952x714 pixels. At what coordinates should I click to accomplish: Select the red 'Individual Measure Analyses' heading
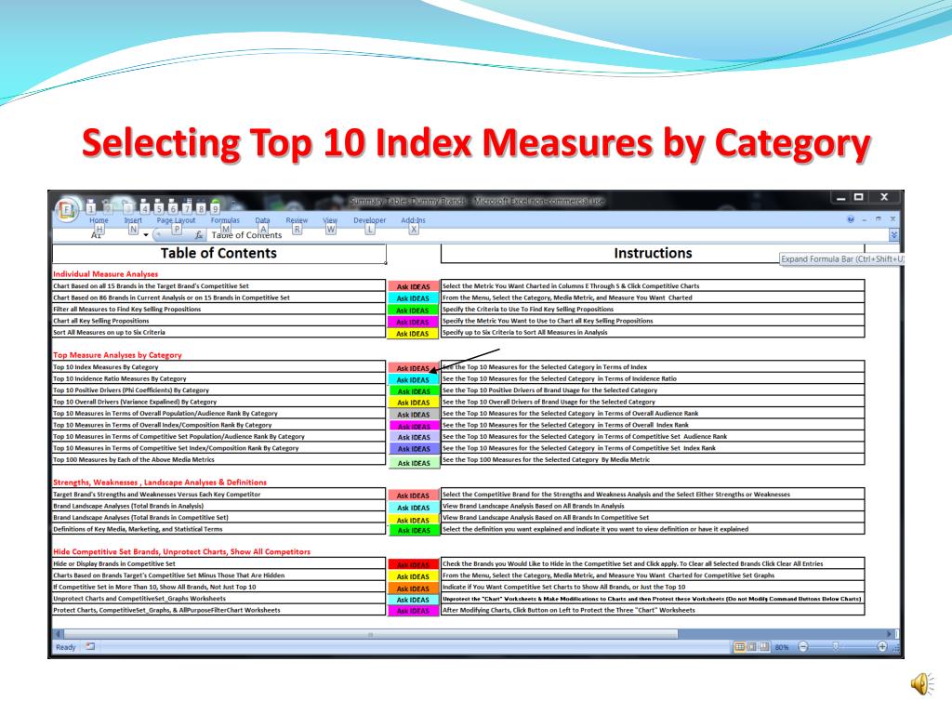coord(106,274)
